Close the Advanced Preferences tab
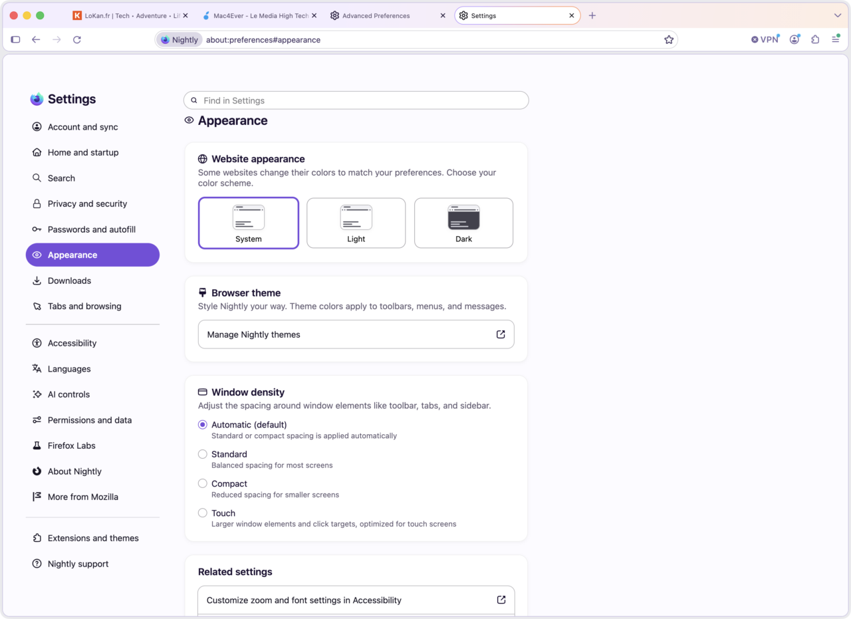Viewport: 851px width, 619px height. [442, 15]
